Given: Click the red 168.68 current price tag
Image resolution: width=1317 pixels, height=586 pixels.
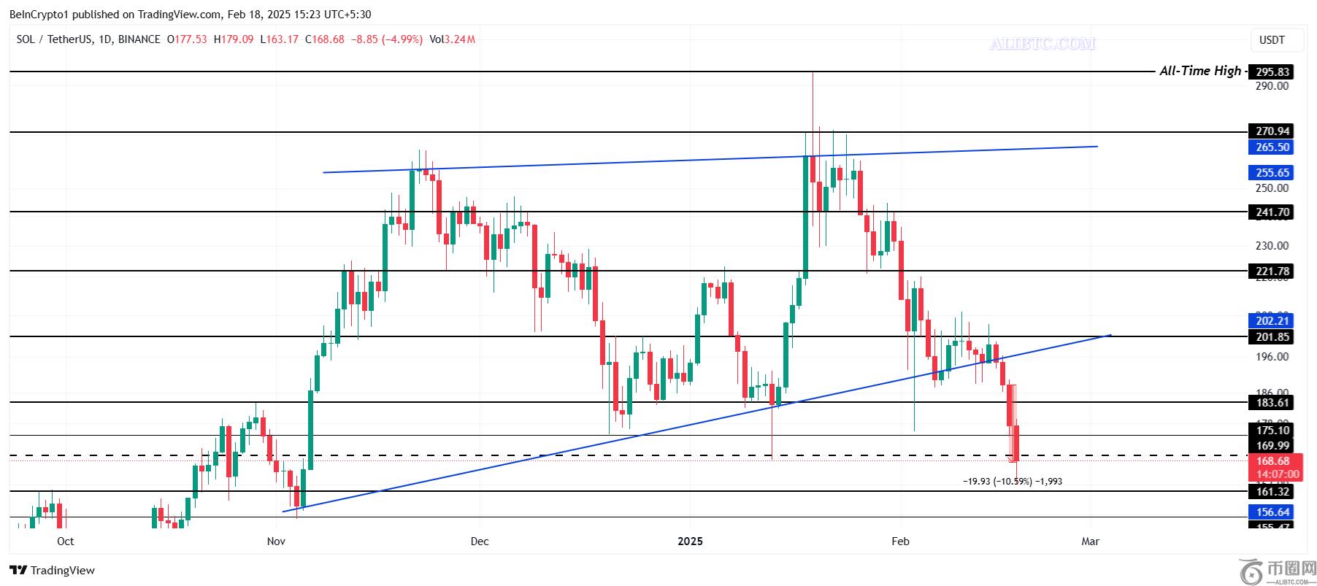Looking at the screenshot, I should [x=1272, y=461].
